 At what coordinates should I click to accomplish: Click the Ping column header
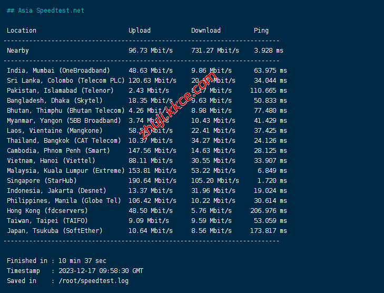pyautogui.click(x=261, y=31)
